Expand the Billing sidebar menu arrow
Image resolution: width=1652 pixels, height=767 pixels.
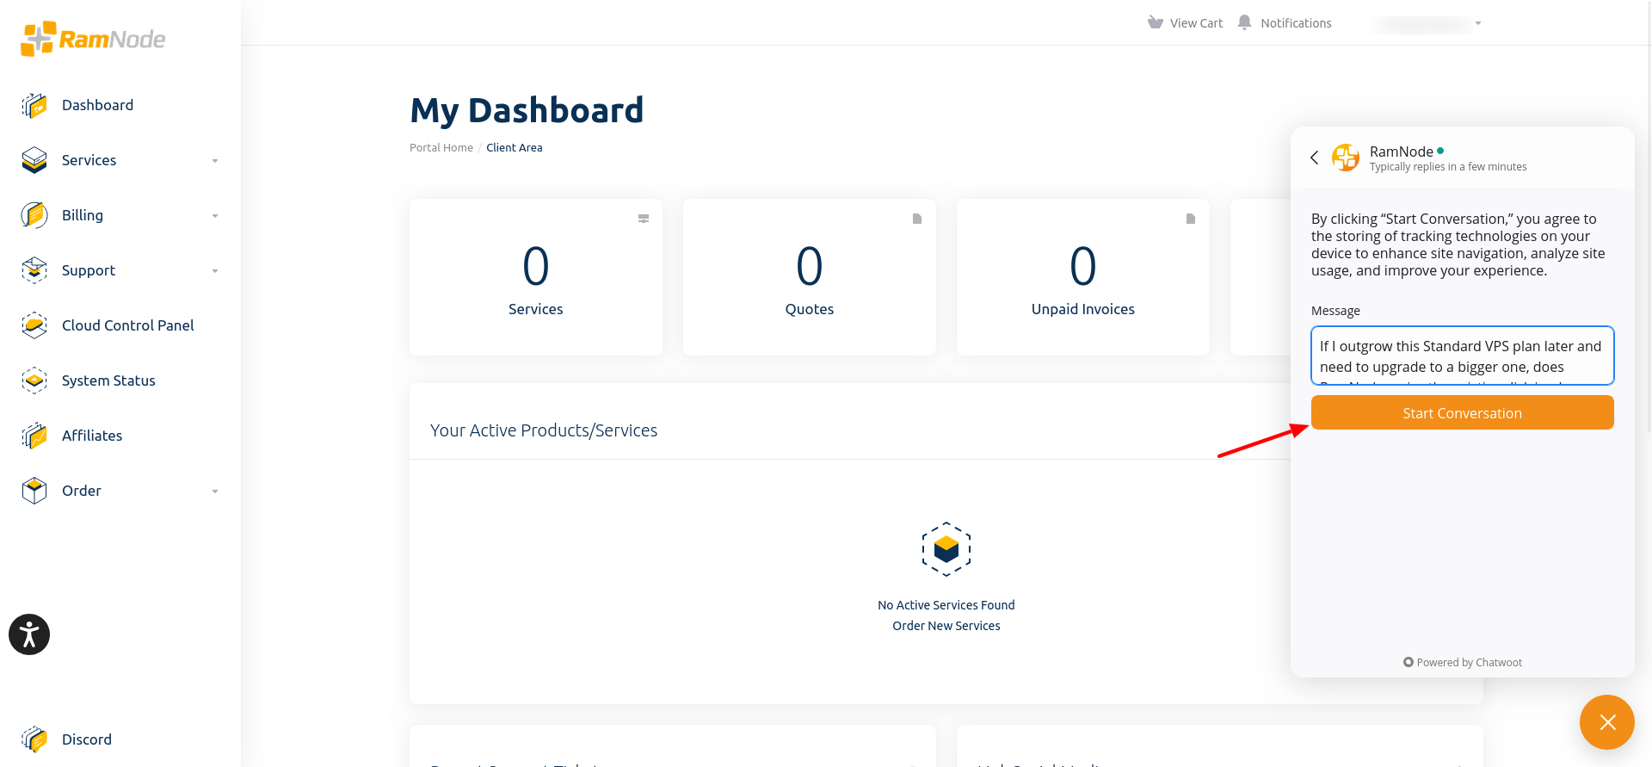click(x=215, y=216)
